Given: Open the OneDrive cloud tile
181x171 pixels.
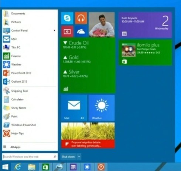Looking at the screenshot, I should (x=81, y=31).
